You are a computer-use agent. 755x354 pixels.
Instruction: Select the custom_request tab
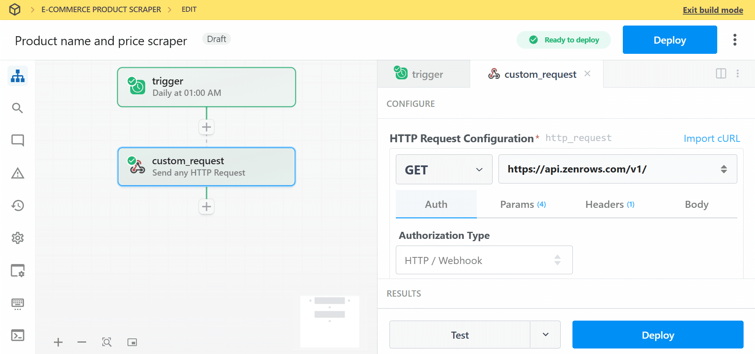[537, 74]
